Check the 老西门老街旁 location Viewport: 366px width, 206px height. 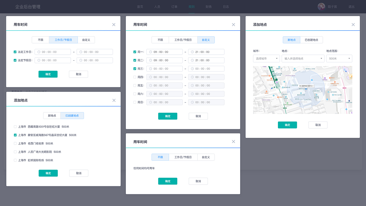click(15, 143)
